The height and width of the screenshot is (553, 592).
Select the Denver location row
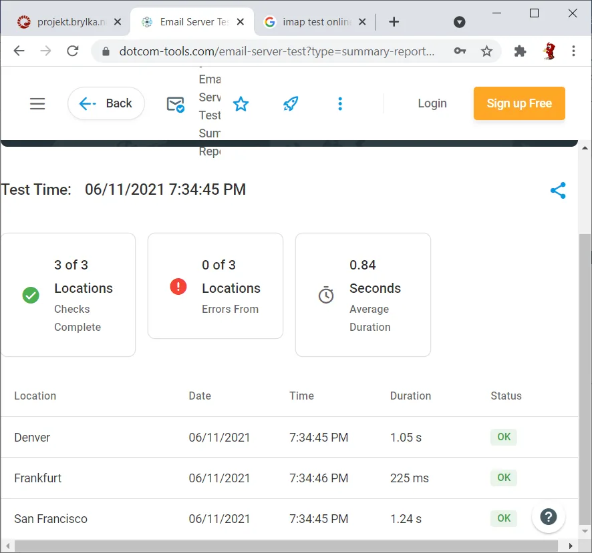pyautogui.click(x=289, y=438)
